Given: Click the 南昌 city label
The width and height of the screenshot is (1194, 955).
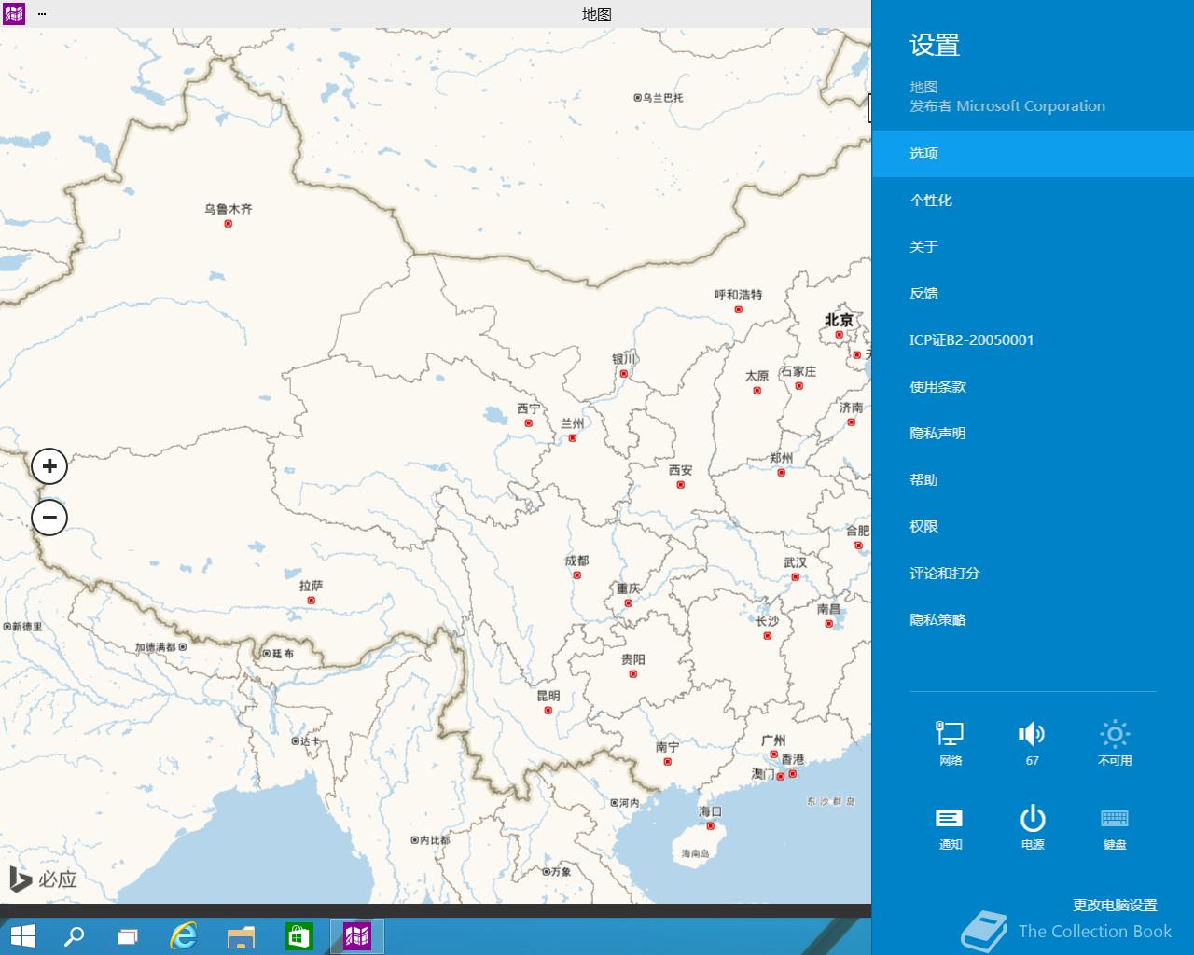Looking at the screenshot, I should click(828, 609).
